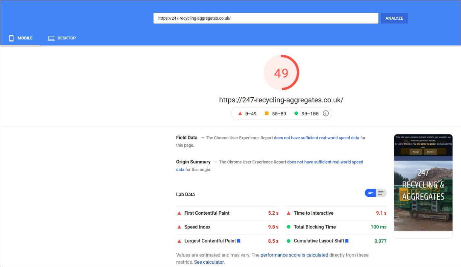461x267 pixels.
Task: Click green circle beside Total Blocking Time
Action: coord(289,227)
